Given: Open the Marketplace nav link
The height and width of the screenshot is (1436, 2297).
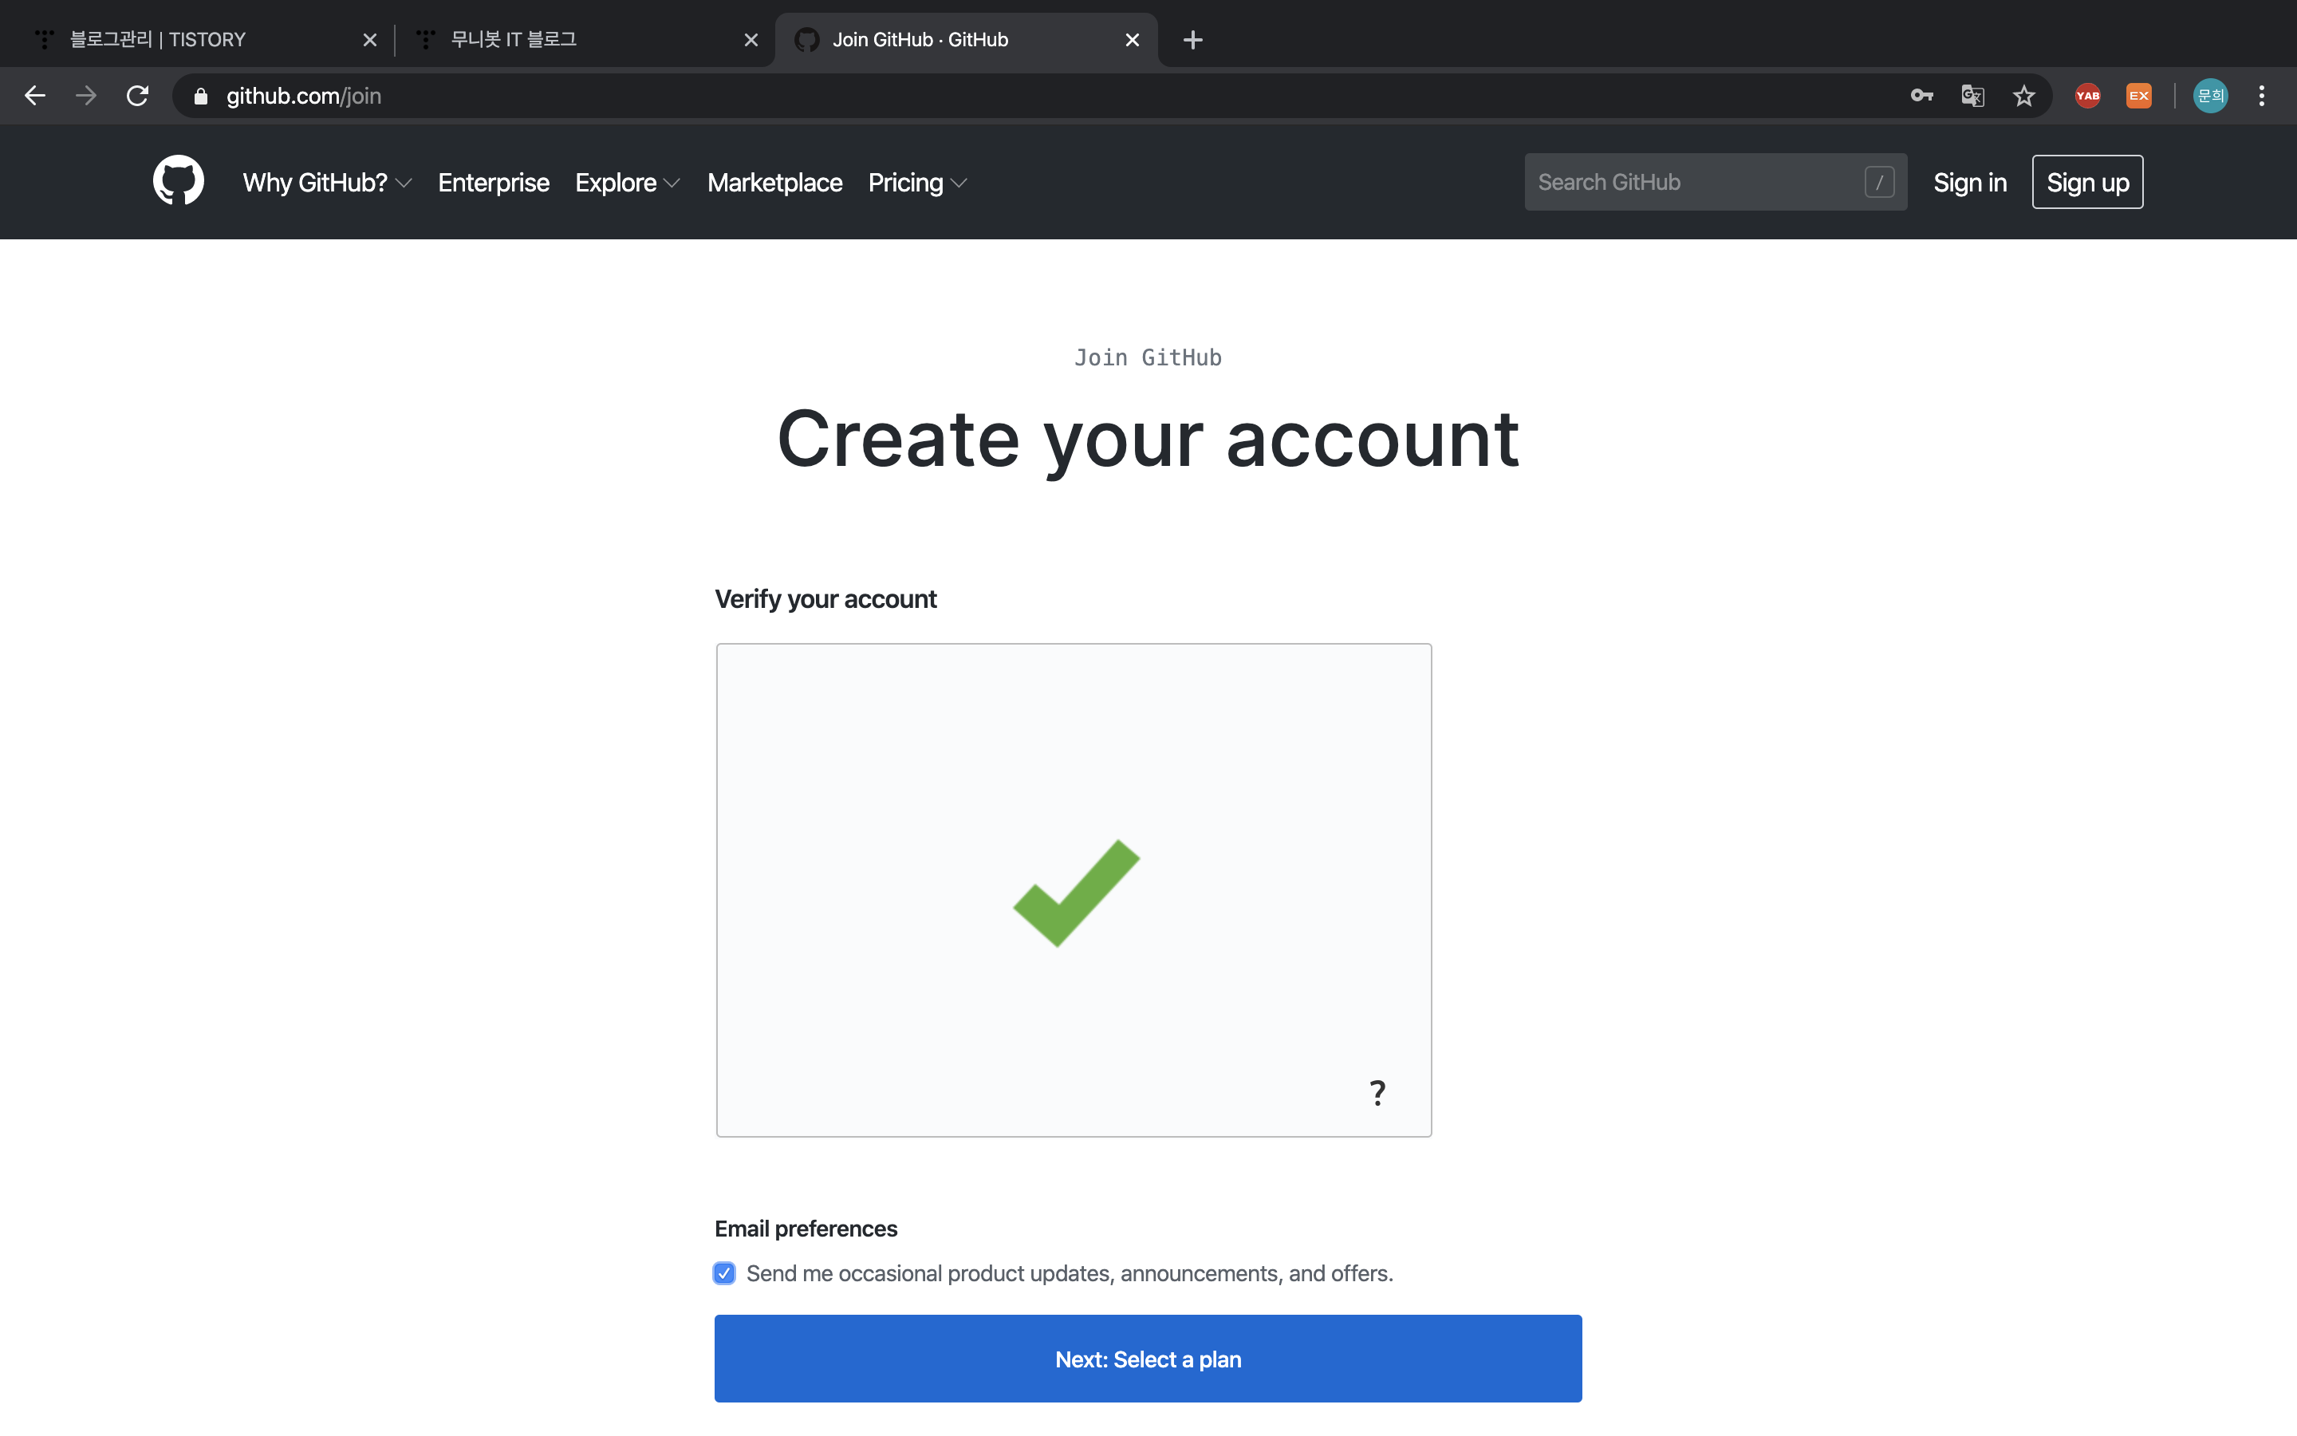Looking at the screenshot, I should click(774, 183).
